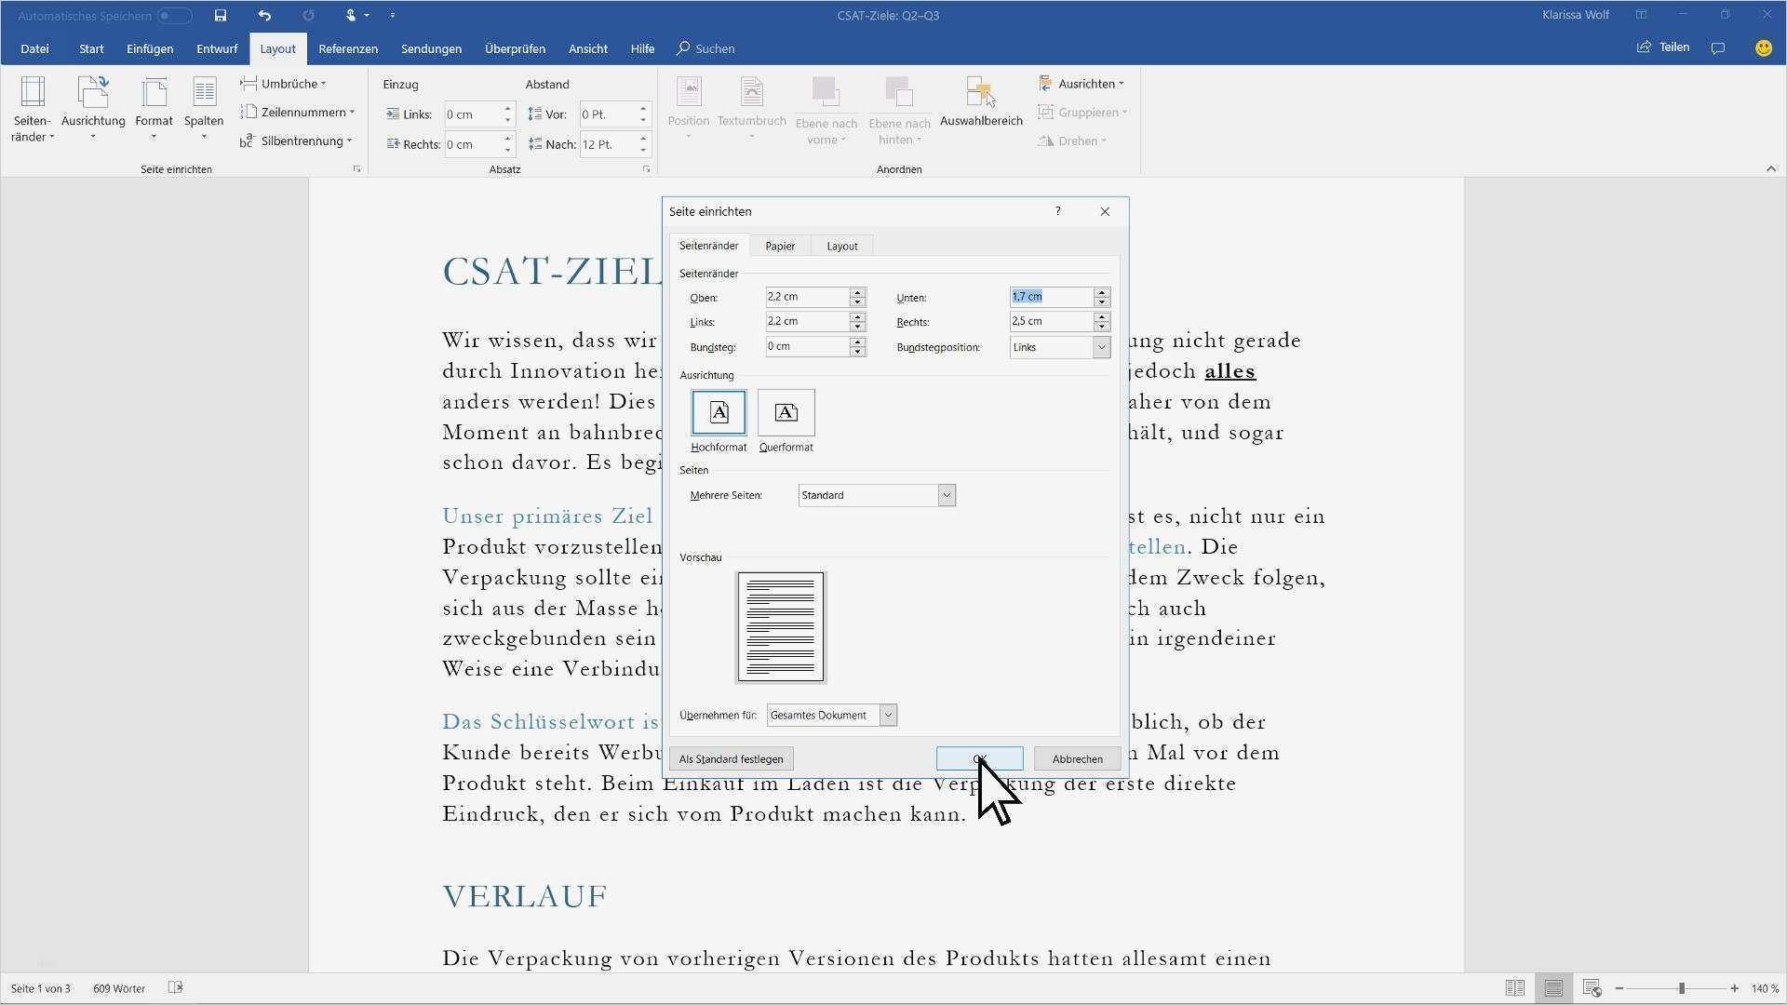Click the Unten margin input field
The height and width of the screenshot is (1005, 1787).
1052,297
